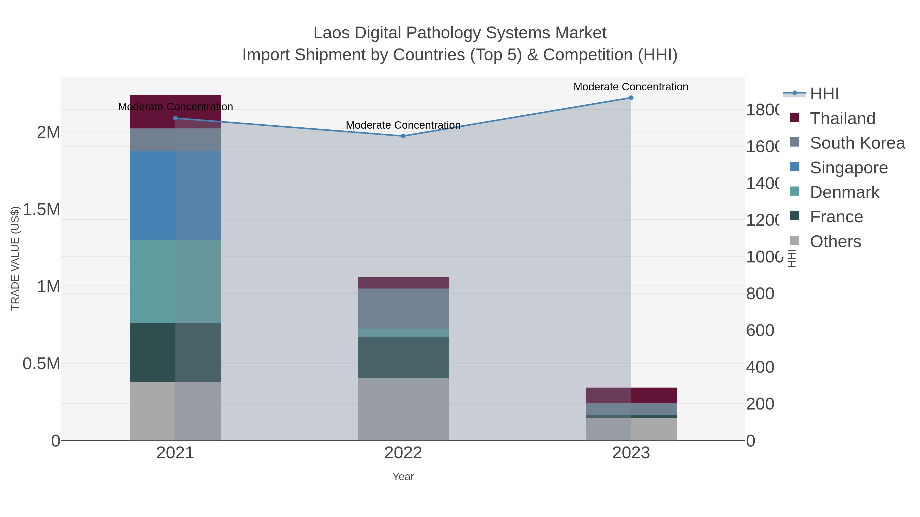Click the 2021 Denmark bar segment

point(175,281)
